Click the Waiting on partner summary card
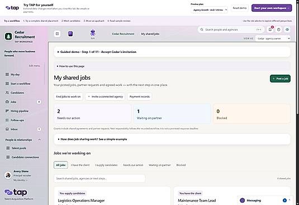 tap(172, 114)
